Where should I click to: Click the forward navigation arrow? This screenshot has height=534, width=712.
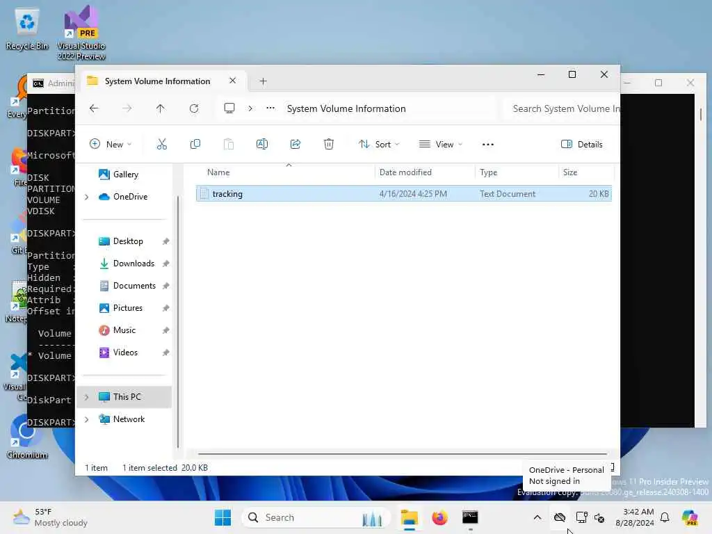tap(127, 108)
